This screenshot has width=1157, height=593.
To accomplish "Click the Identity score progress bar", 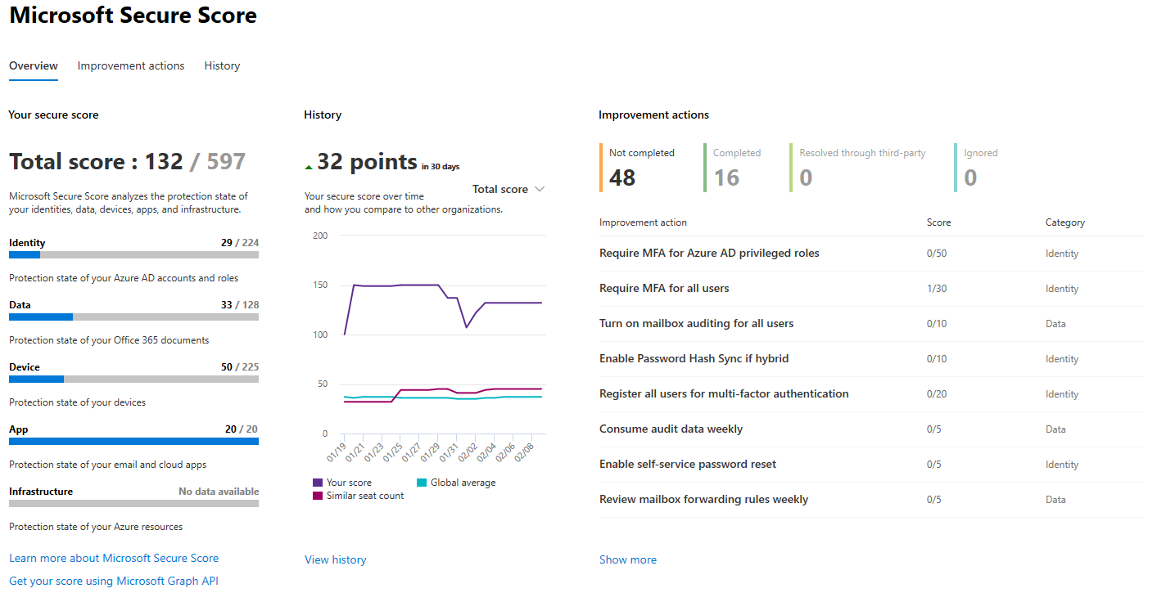I will click(133, 255).
